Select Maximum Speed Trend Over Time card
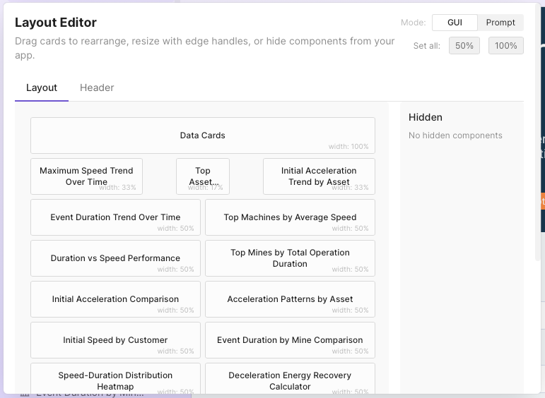This screenshot has width=545, height=398. coord(86,176)
